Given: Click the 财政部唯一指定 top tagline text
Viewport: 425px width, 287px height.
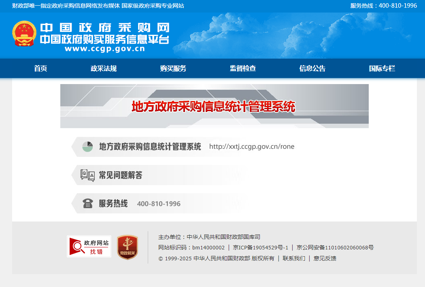Looking at the screenshot, I should click(98, 6).
